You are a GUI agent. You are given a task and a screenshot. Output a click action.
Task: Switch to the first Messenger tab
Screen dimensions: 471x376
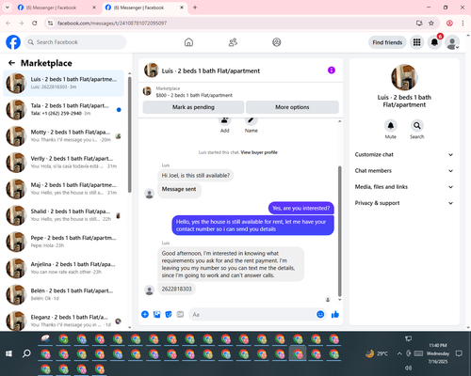pos(57,8)
